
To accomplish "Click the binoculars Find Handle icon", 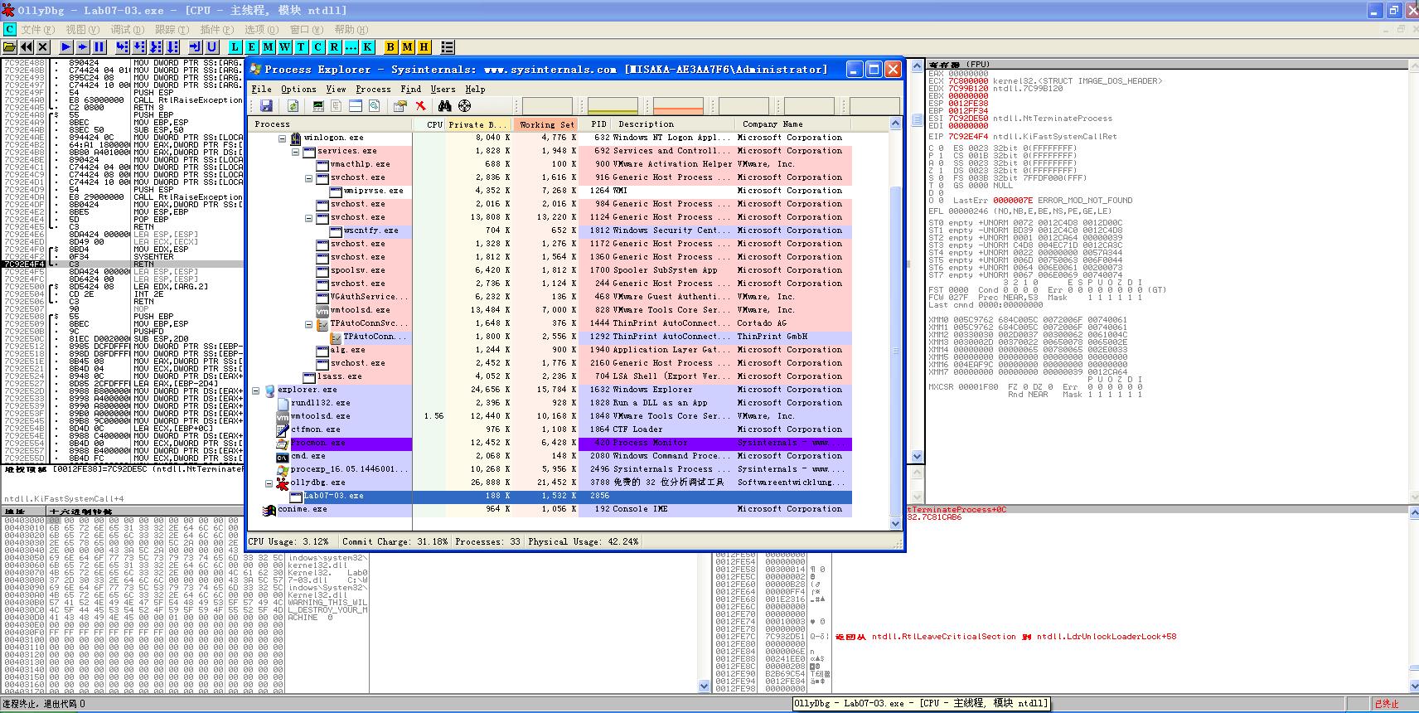I will (x=445, y=105).
